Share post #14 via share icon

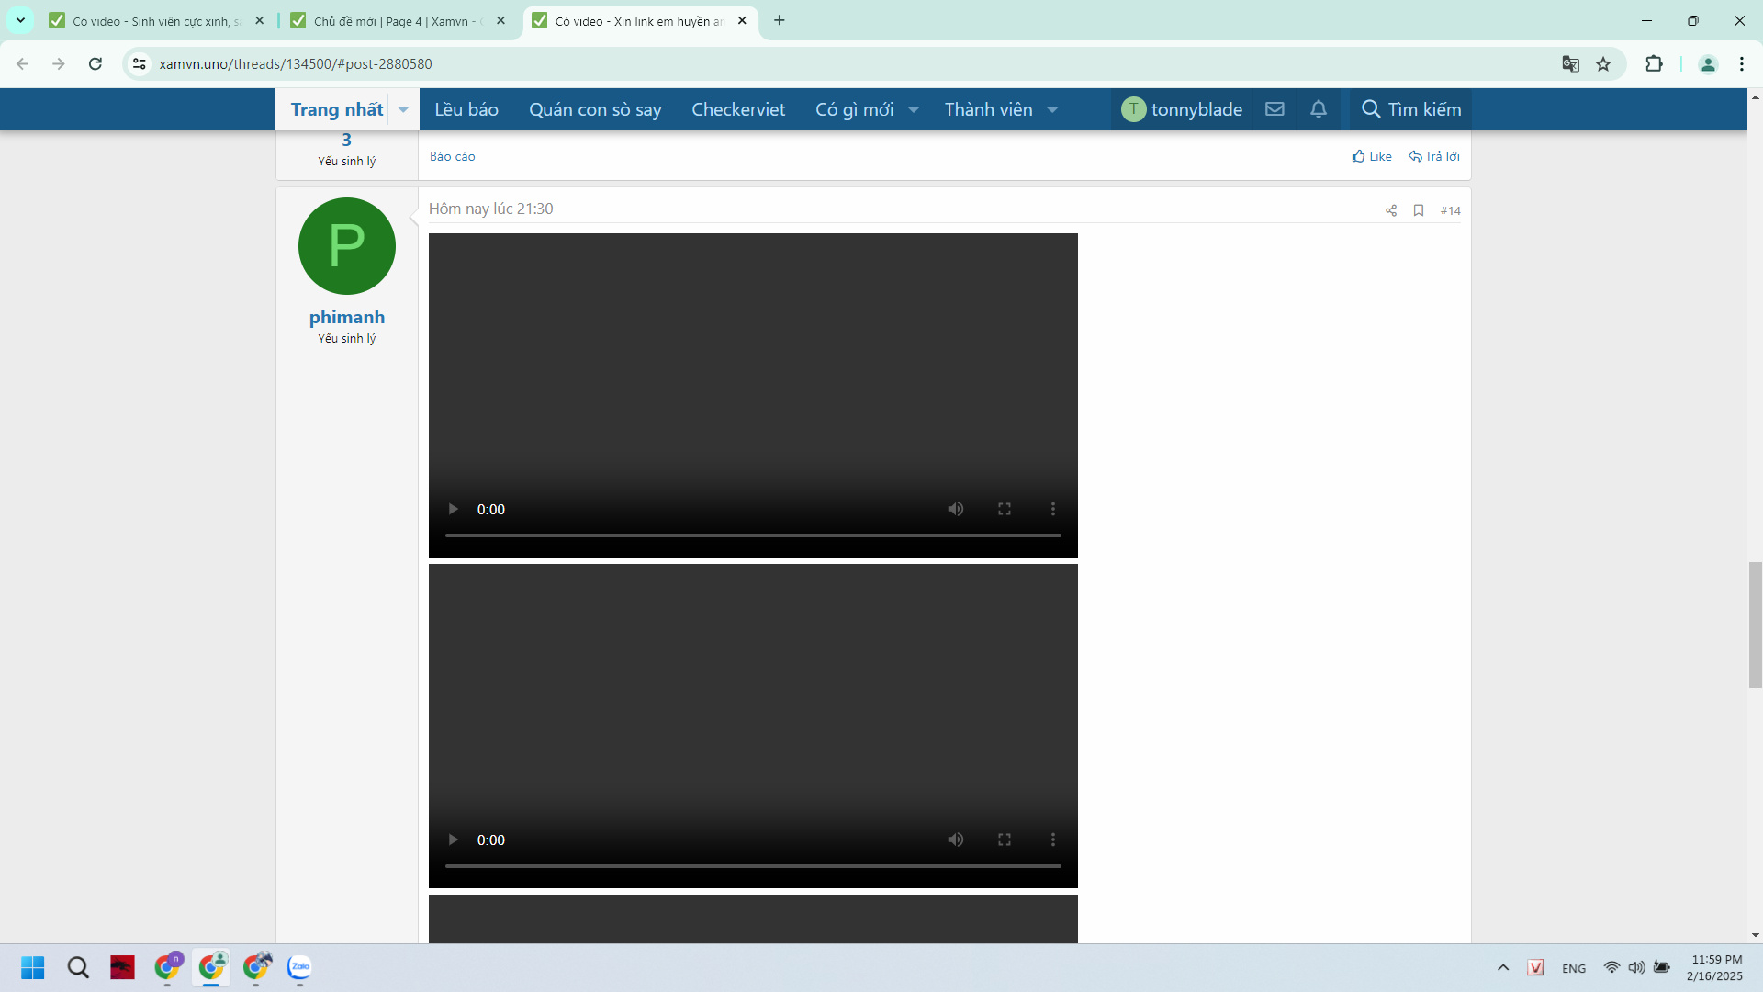point(1391,210)
